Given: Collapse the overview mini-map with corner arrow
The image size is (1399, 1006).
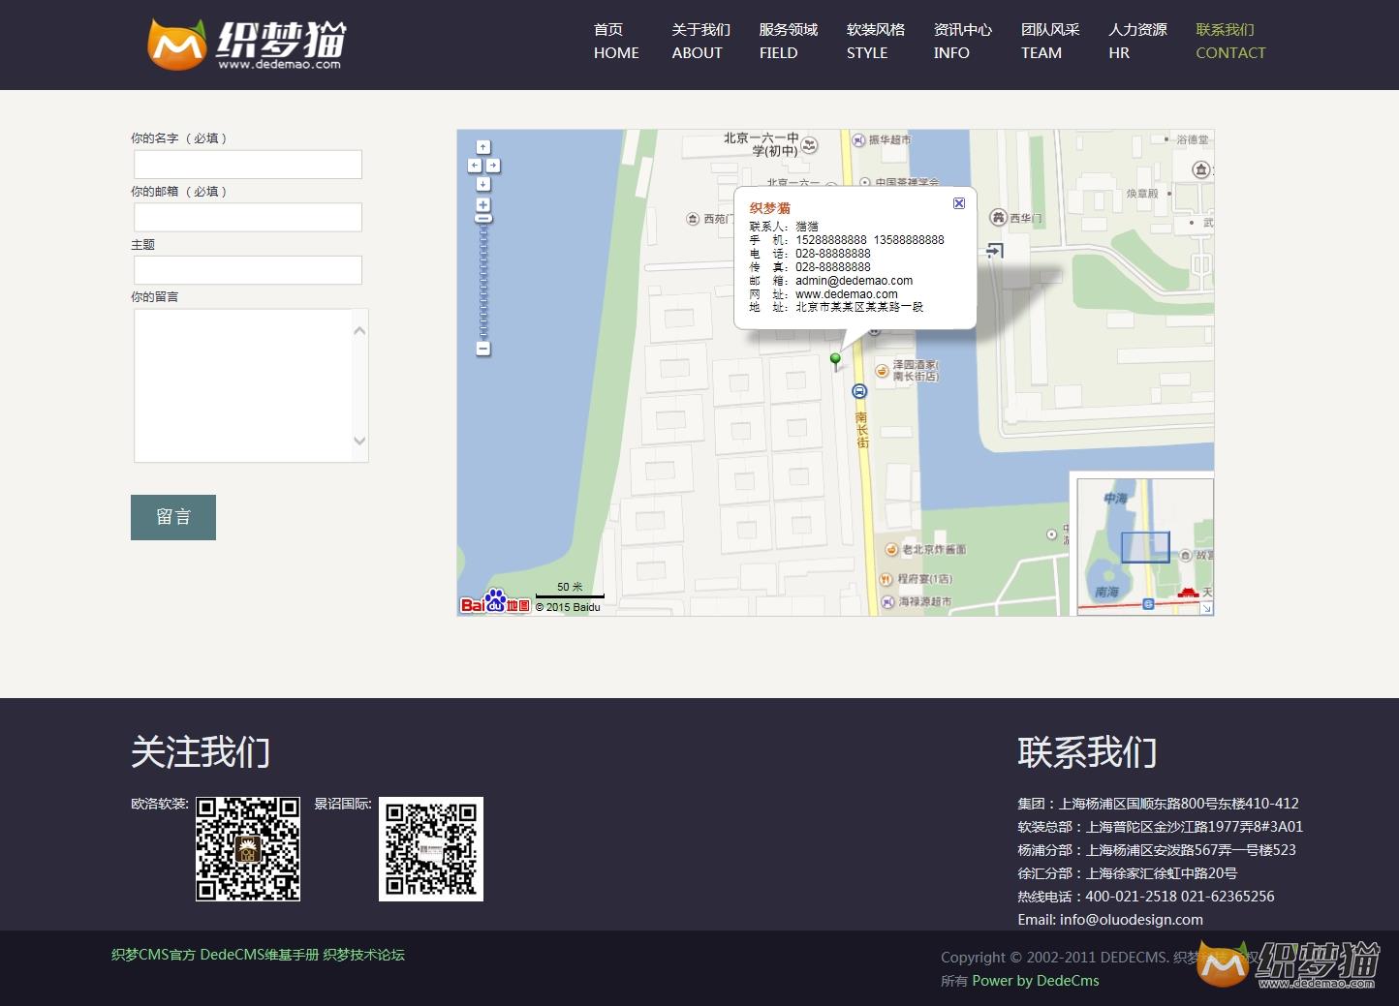Looking at the screenshot, I should click(1206, 608).
